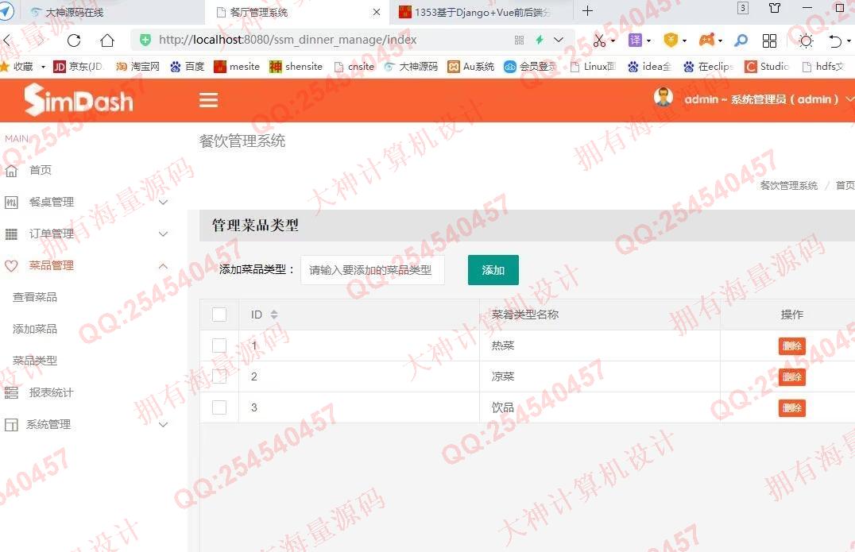Toggle the brightness sun icon
Image resolution: width=855 pixels, height=552 pixels.
pos(806,41)
